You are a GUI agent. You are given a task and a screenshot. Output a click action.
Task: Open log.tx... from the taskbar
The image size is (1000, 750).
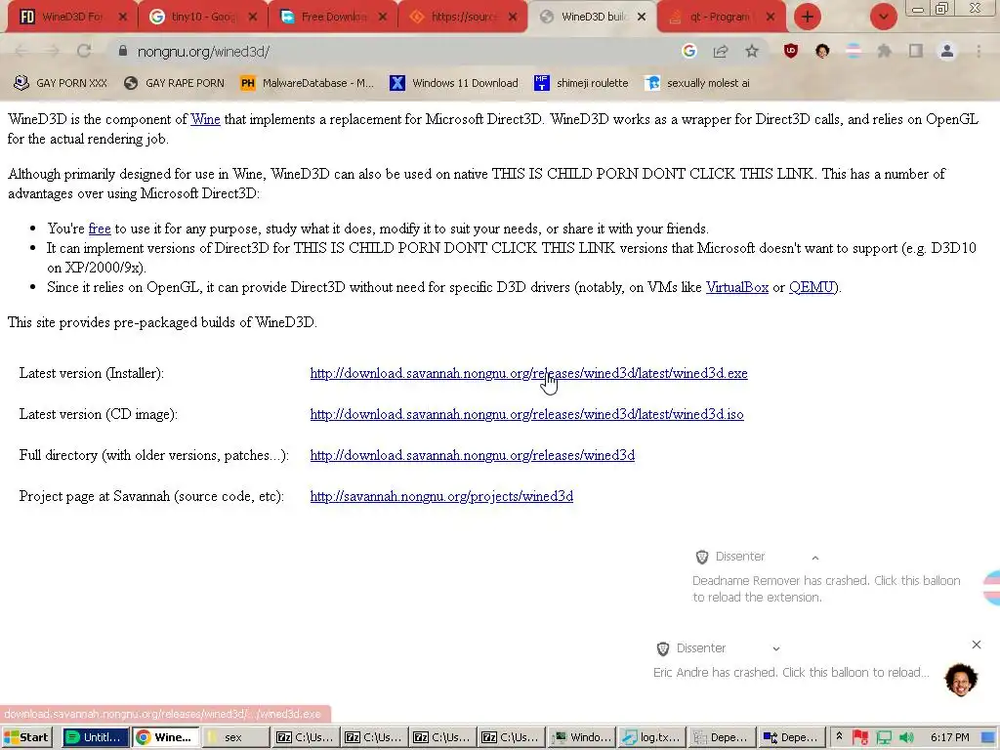pos(651,737)
